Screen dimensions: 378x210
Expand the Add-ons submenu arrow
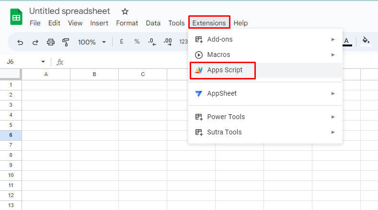(333, 40)
